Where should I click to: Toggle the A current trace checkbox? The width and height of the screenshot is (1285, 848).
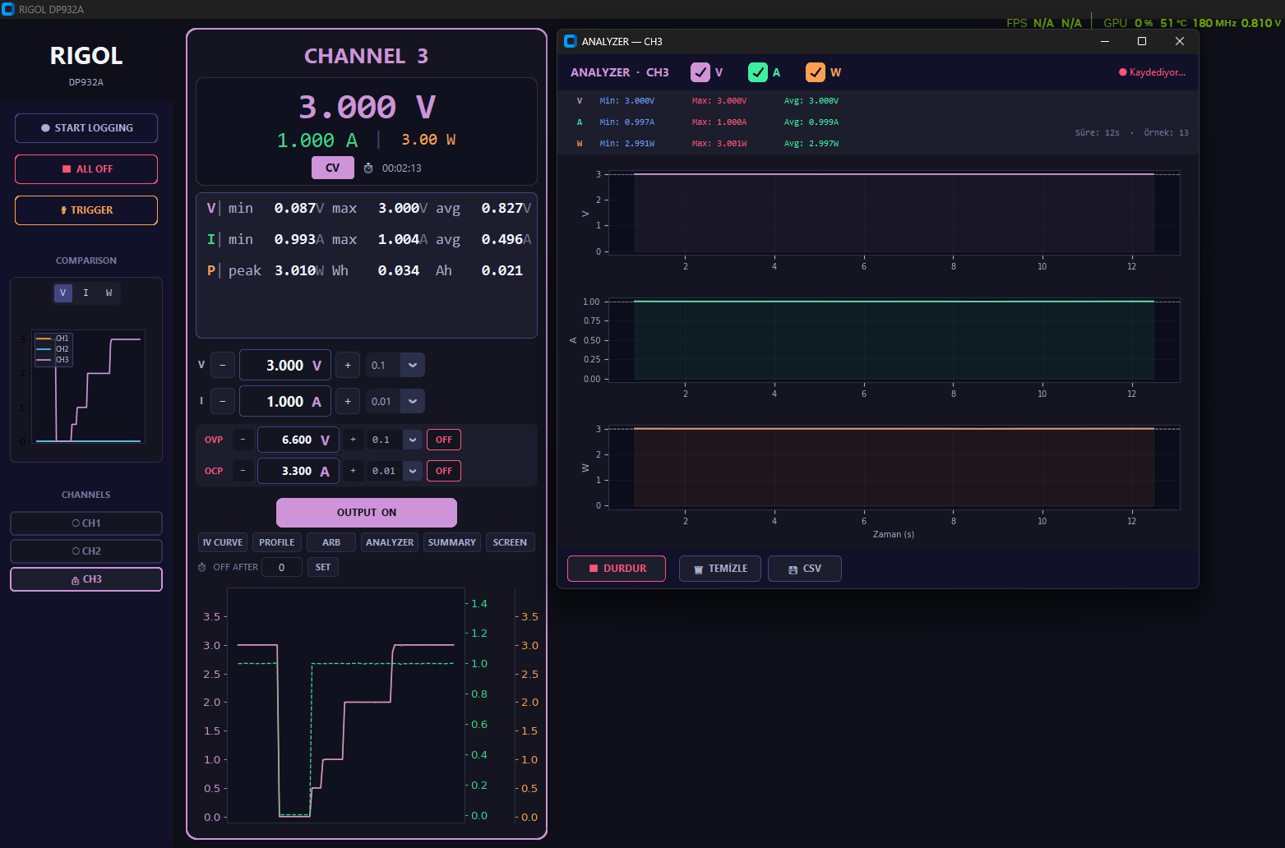tap(757, 72)
